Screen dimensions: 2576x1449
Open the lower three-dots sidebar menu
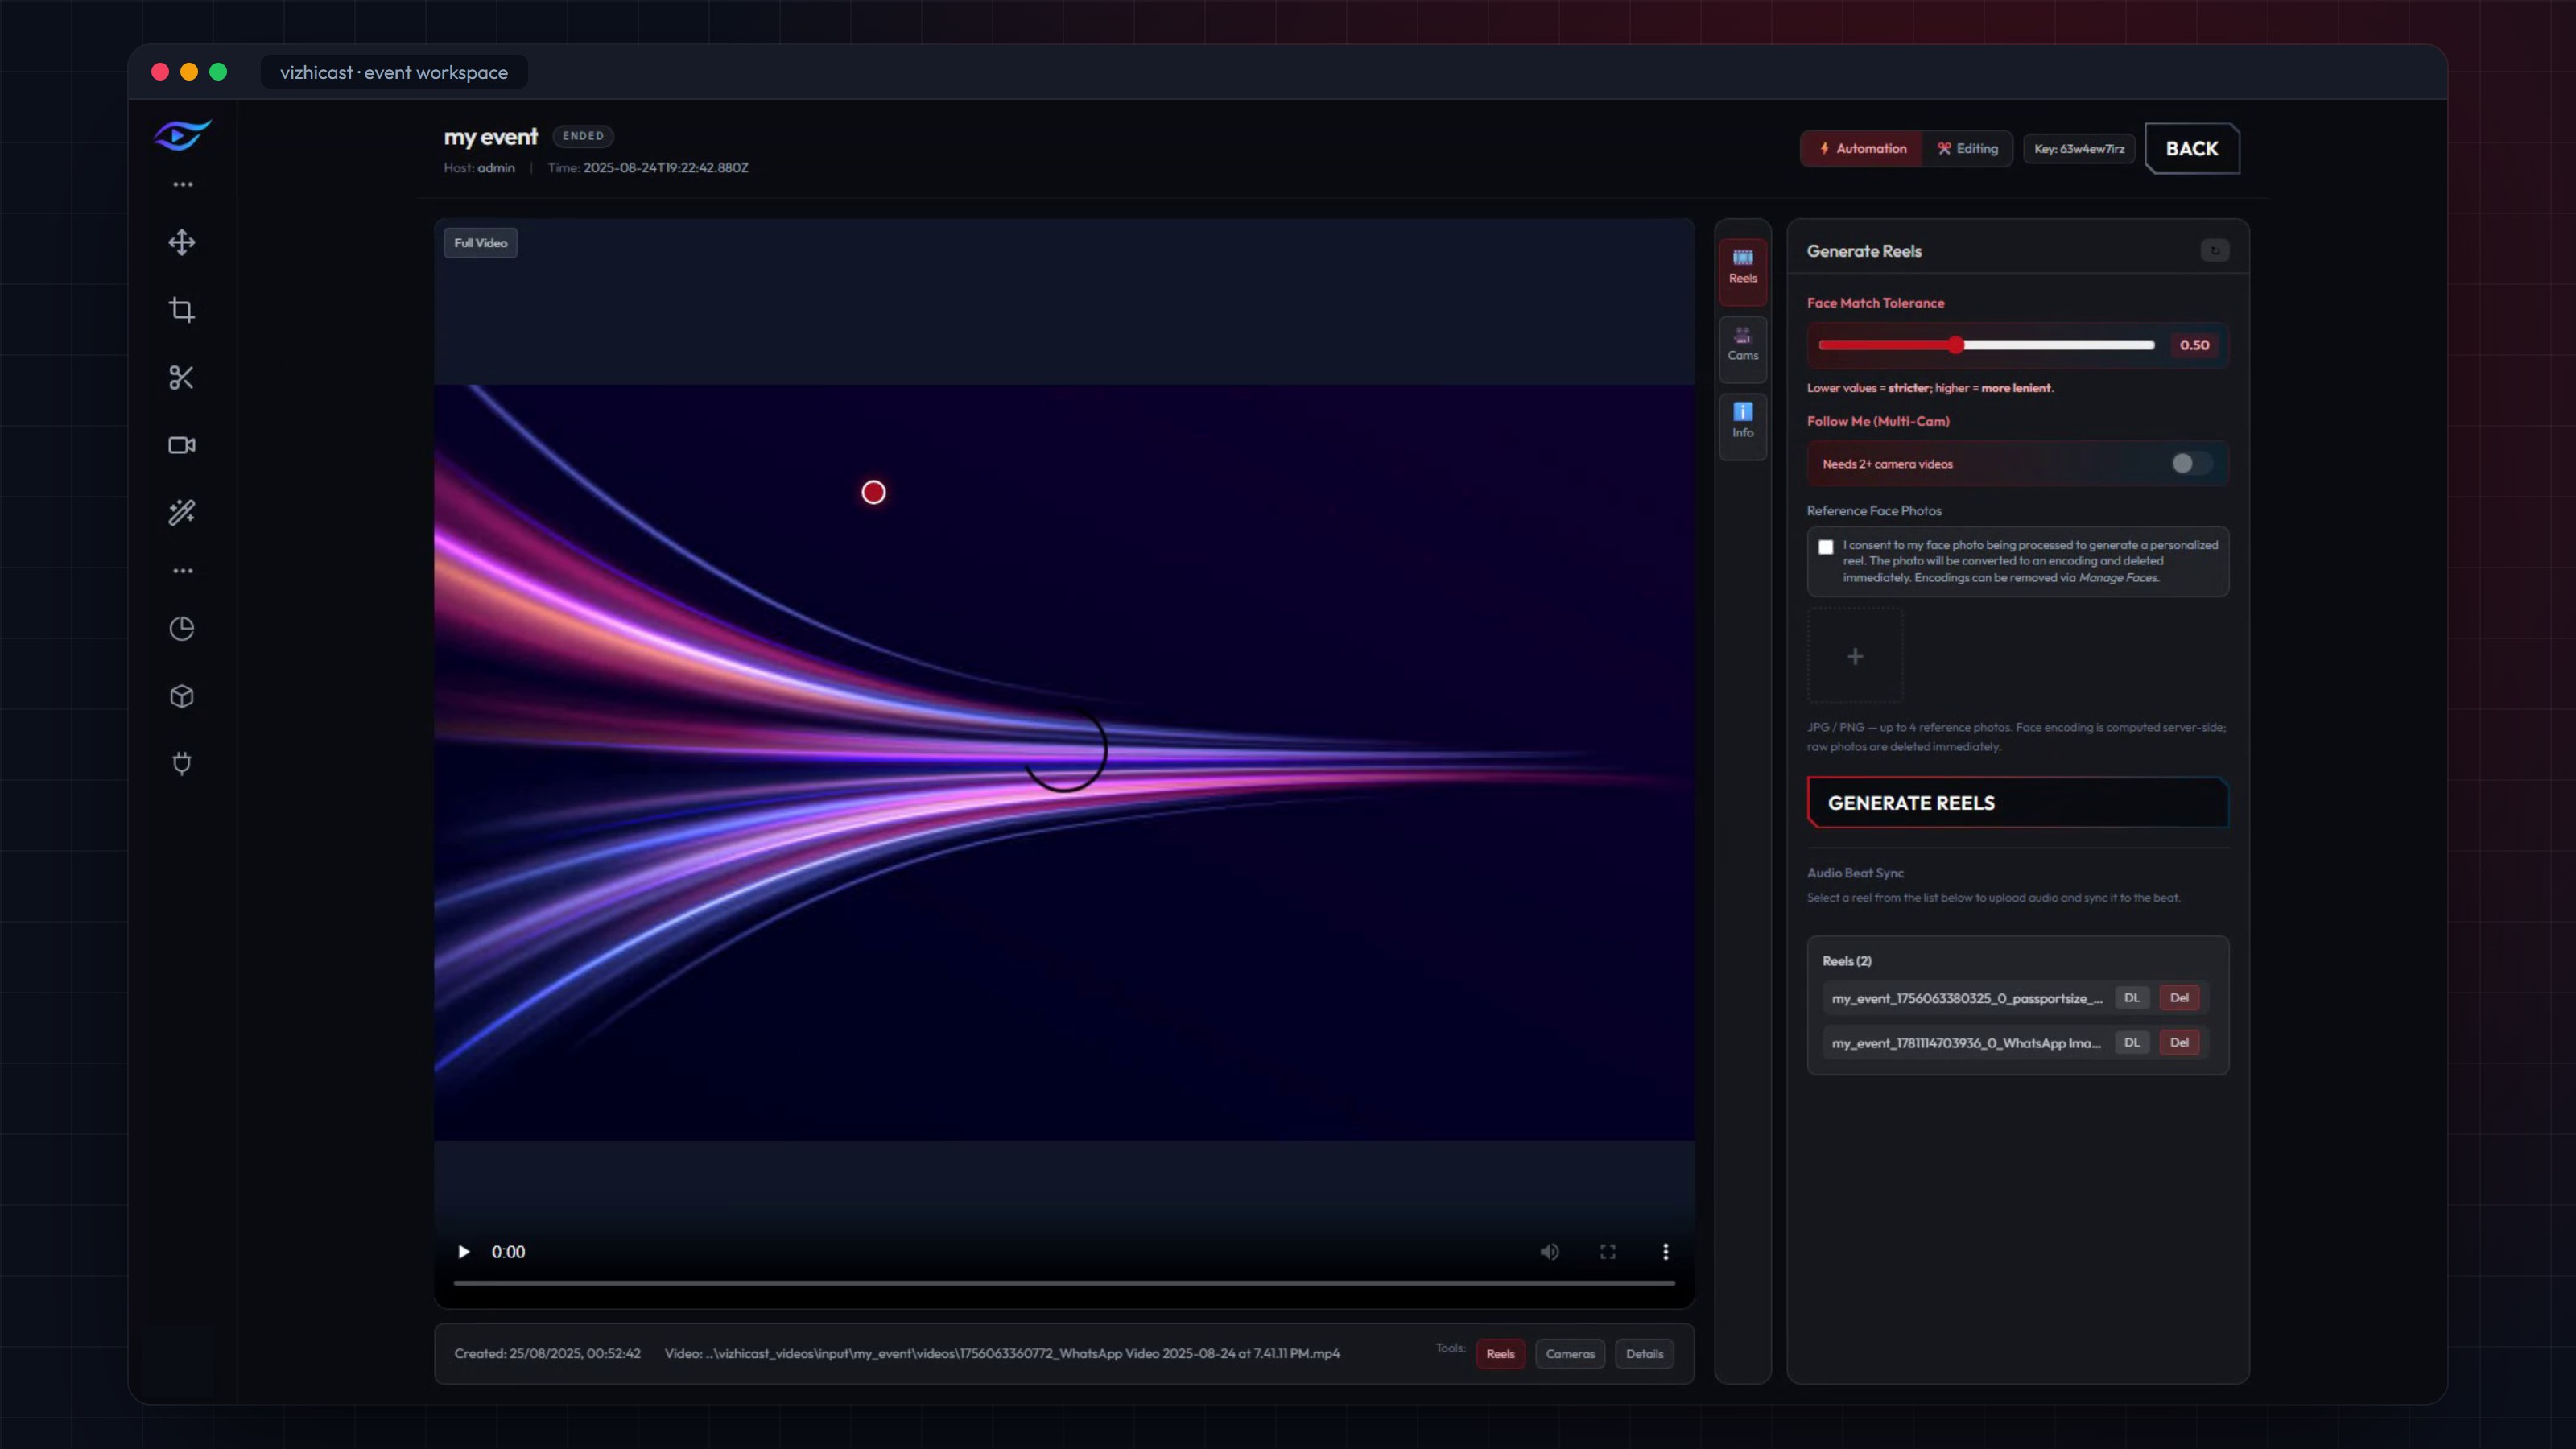(x=182, y=571)
